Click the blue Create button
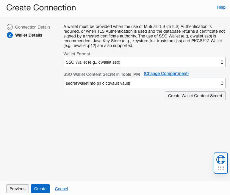Screen dimensions: 230x195 [40, 189]
